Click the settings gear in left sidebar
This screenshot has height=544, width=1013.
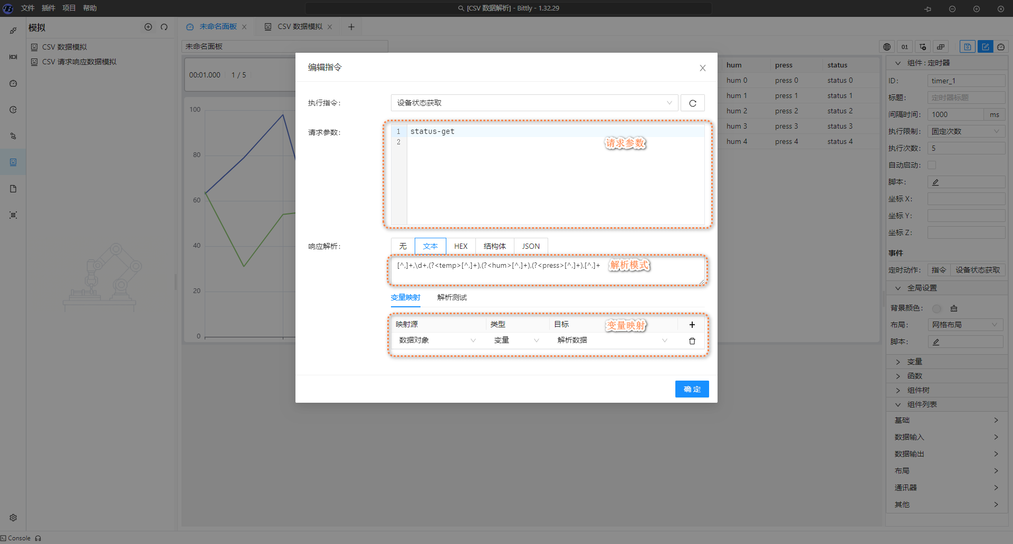click(13, 518)
